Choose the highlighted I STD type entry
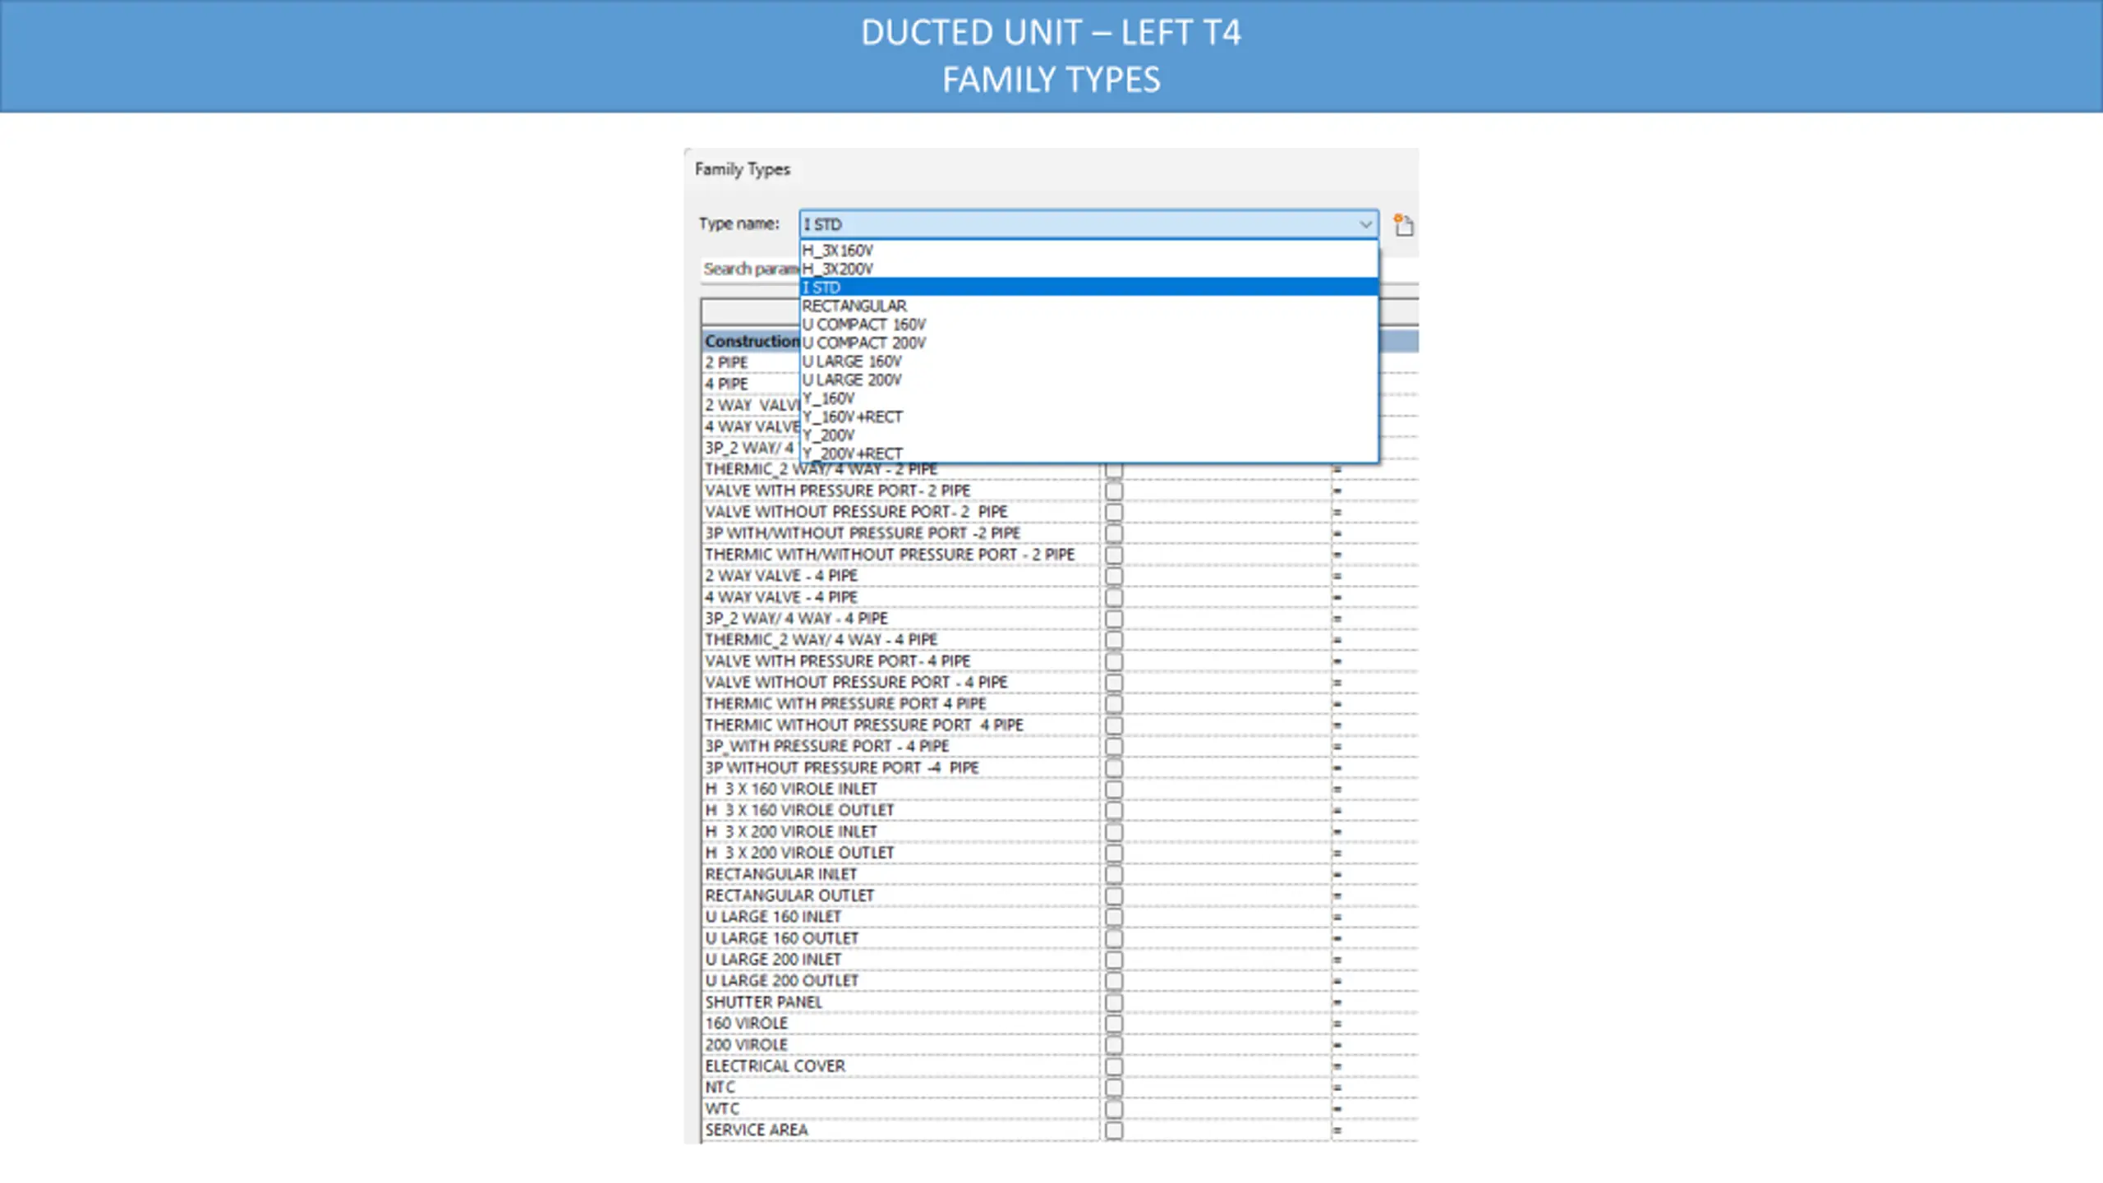This screenshot has height=1183, width=2103. [1088, 287]
